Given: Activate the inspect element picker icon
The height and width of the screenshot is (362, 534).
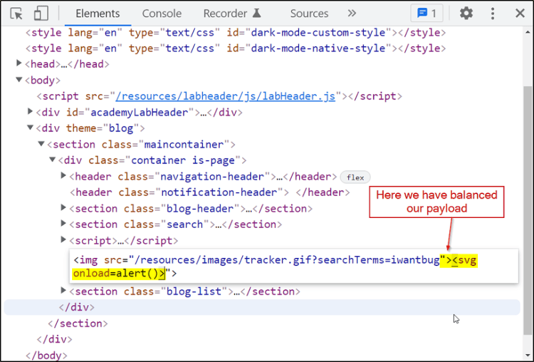Looking at the screenshot, I should [x=16, y=13].
